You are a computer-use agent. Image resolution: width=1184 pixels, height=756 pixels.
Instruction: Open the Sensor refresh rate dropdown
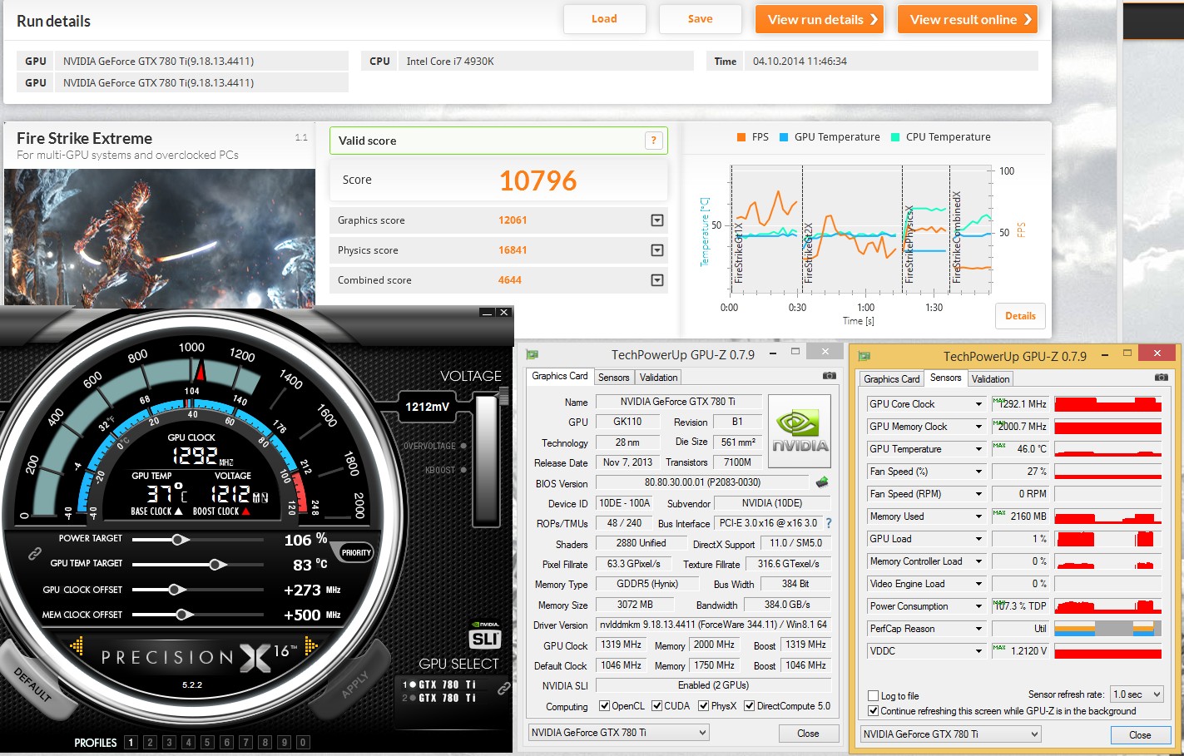1137,694
